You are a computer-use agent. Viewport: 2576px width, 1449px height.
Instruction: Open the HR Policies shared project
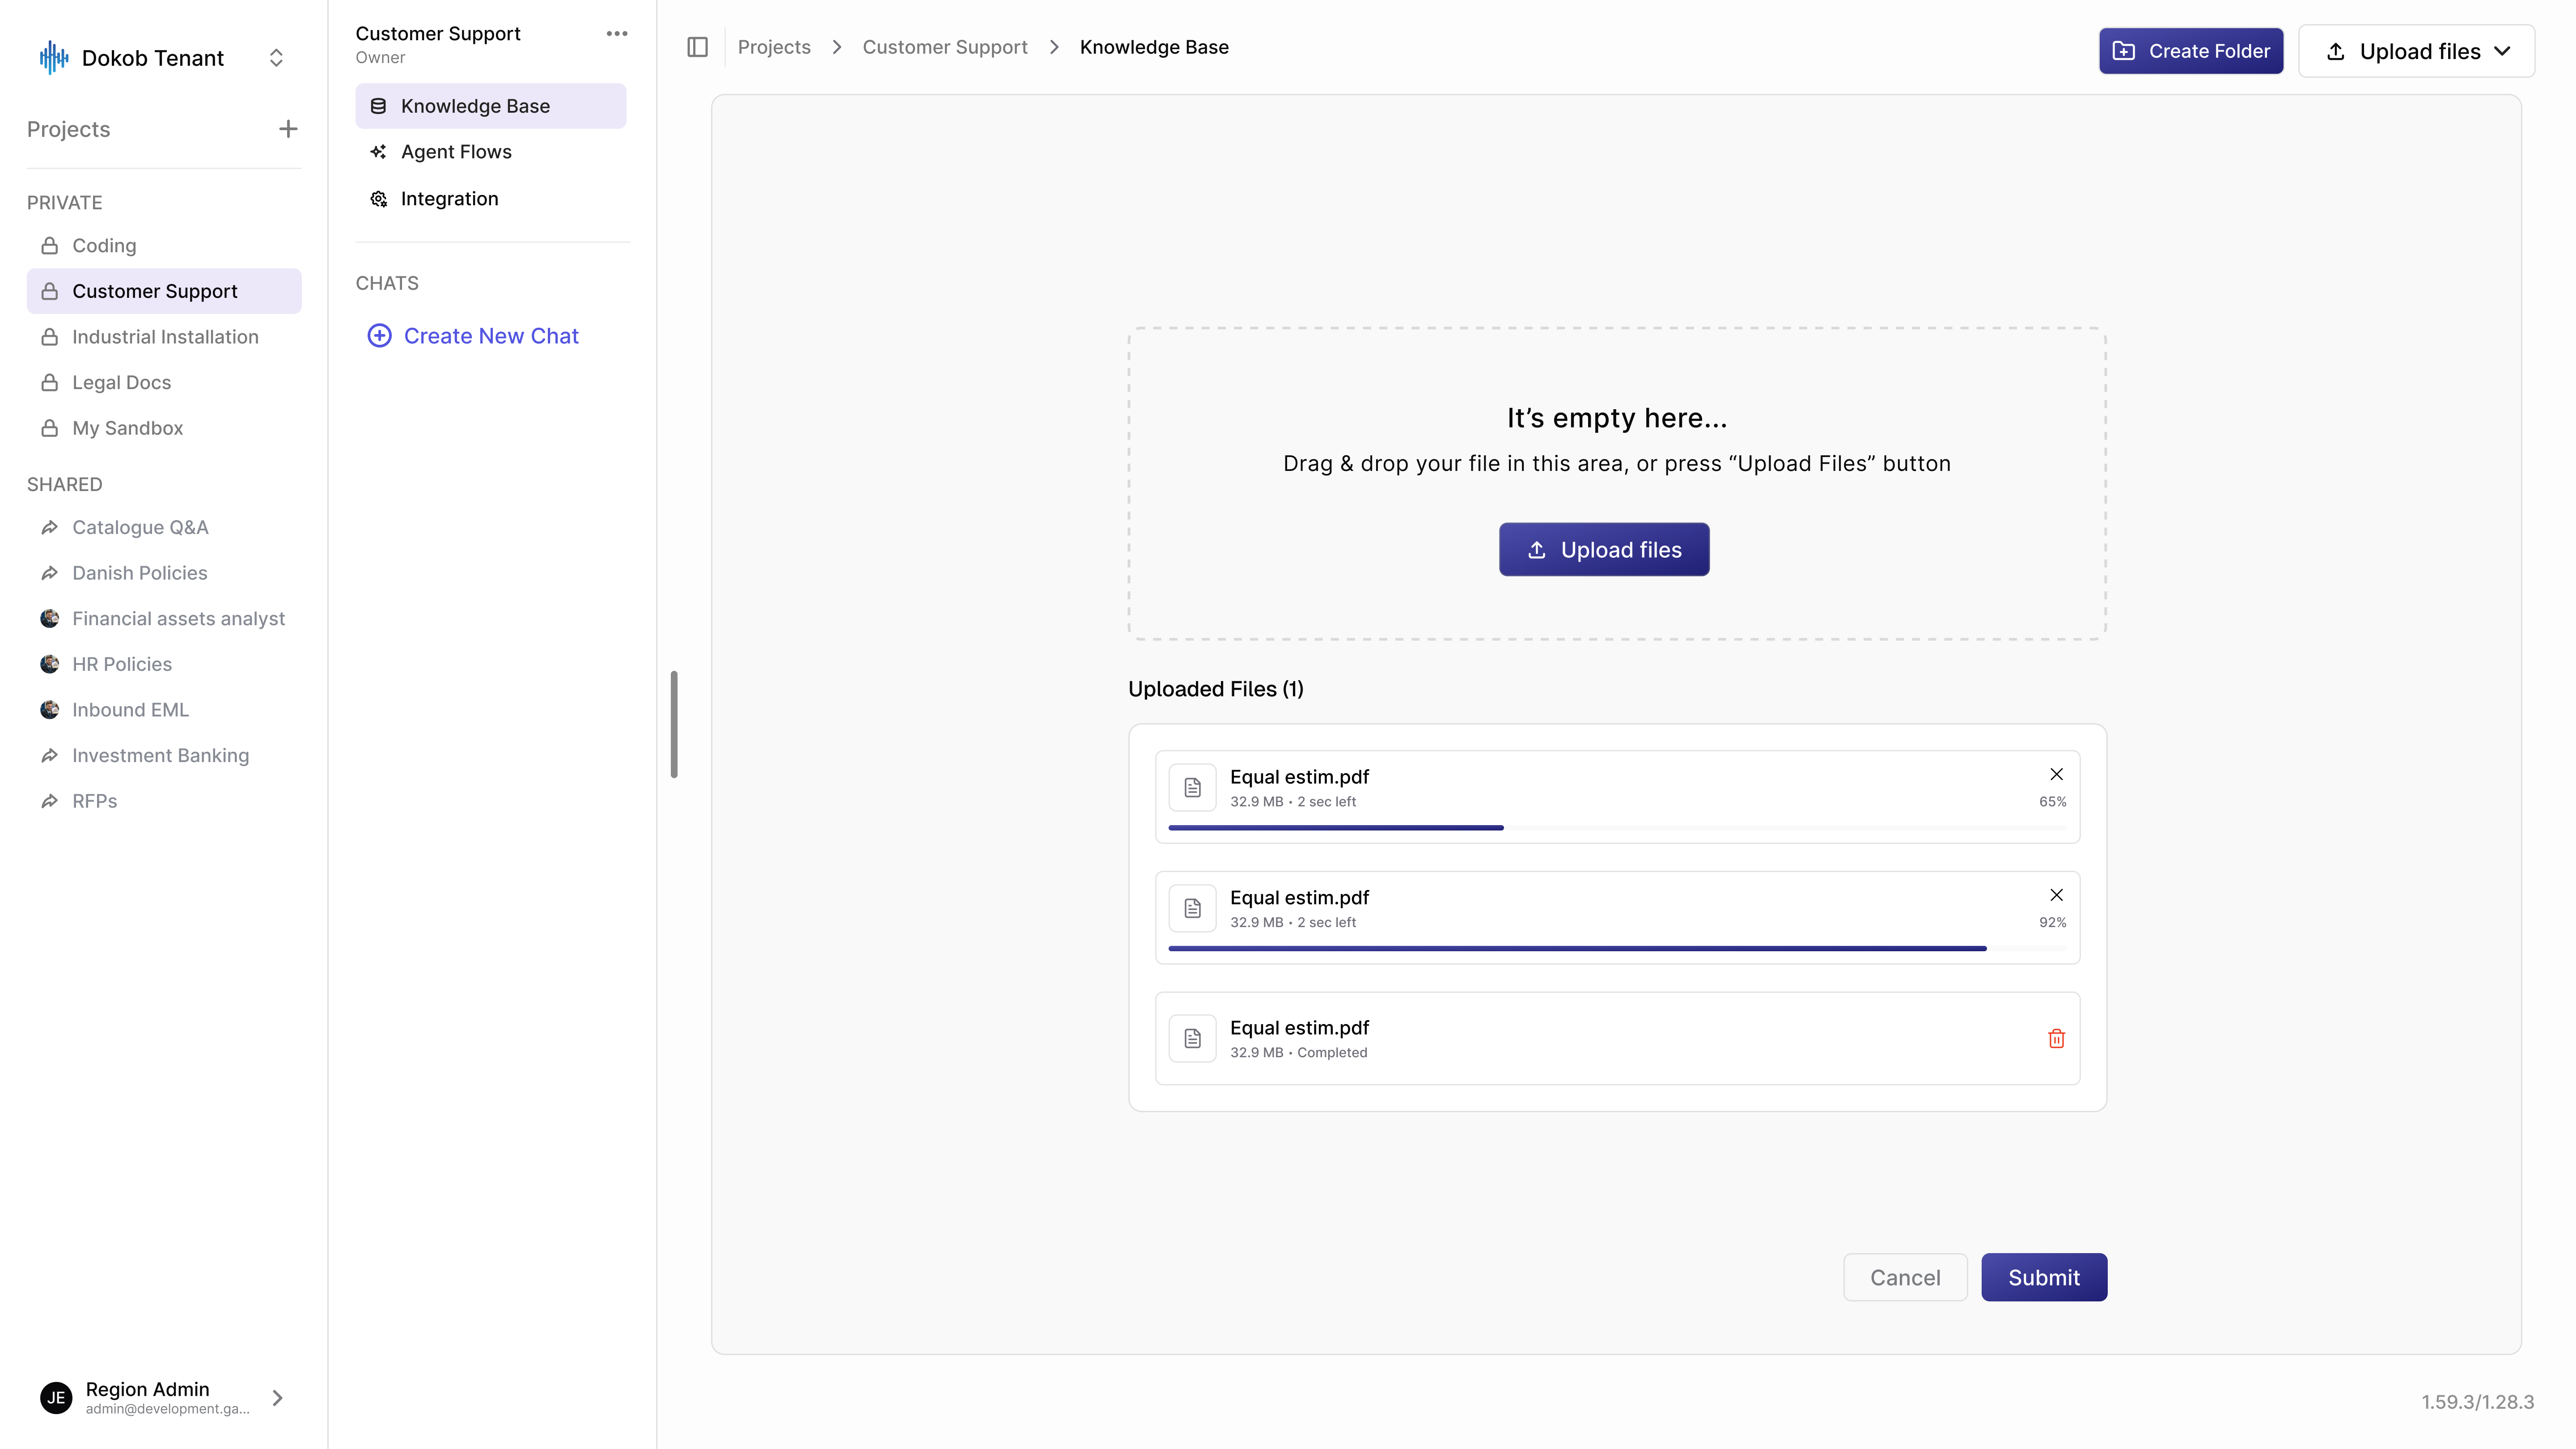[x=164, y=664]
